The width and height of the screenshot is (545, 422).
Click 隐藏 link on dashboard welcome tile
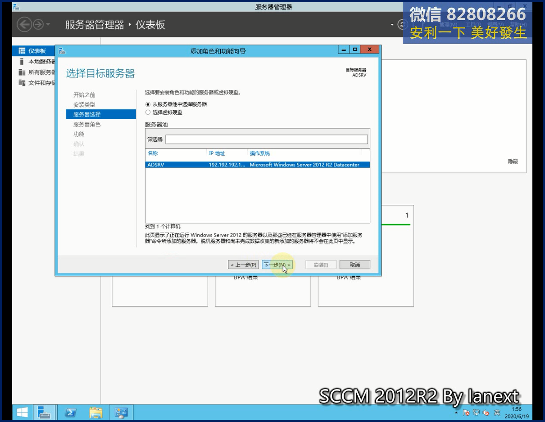tap(513, 162)
